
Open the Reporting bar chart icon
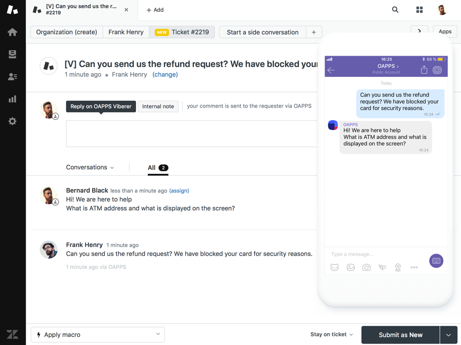click(x=13, y=99)
